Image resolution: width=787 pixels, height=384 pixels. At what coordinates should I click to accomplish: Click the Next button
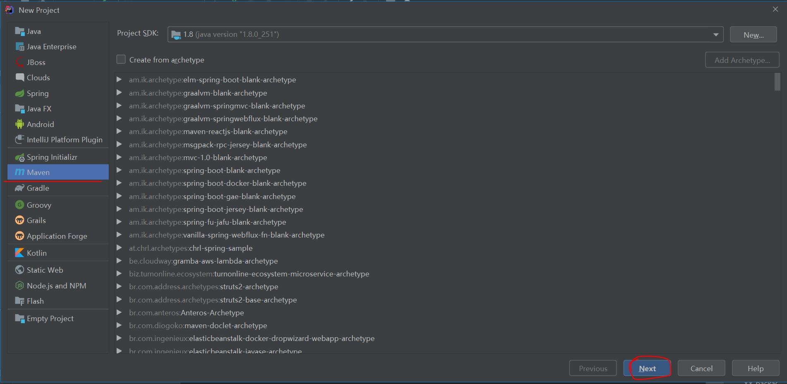click(647, 368)
